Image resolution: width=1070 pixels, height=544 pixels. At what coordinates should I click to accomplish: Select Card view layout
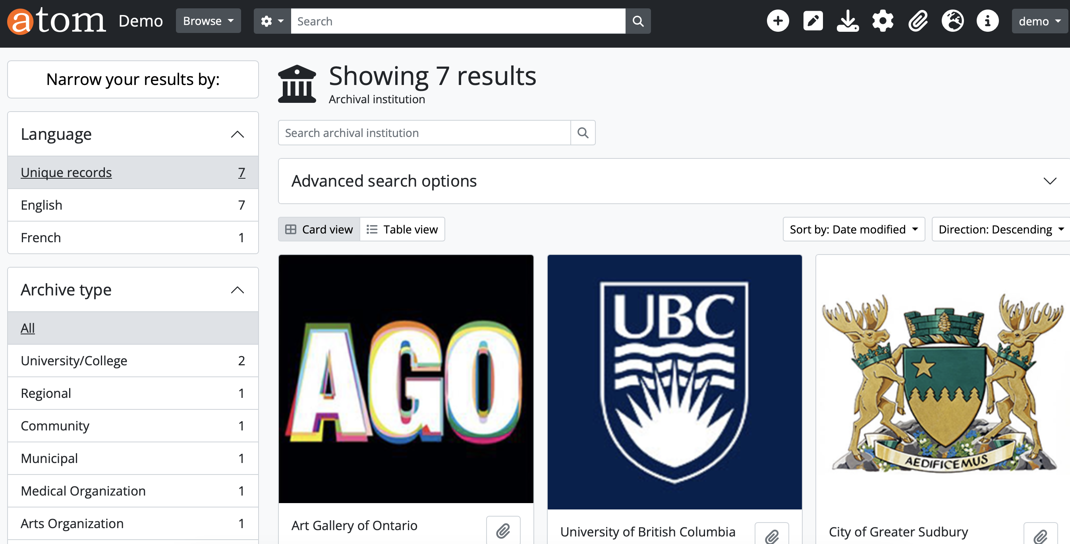(319, 229)
